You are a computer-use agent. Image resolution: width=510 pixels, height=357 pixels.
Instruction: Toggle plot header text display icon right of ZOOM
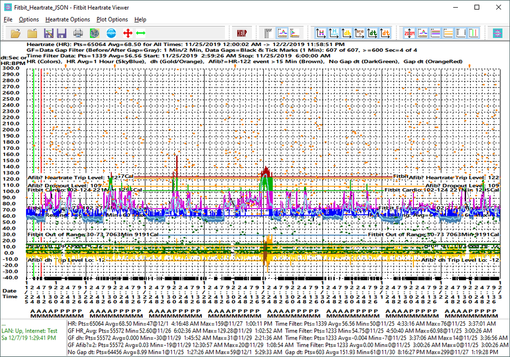click(x=423, y=33)
